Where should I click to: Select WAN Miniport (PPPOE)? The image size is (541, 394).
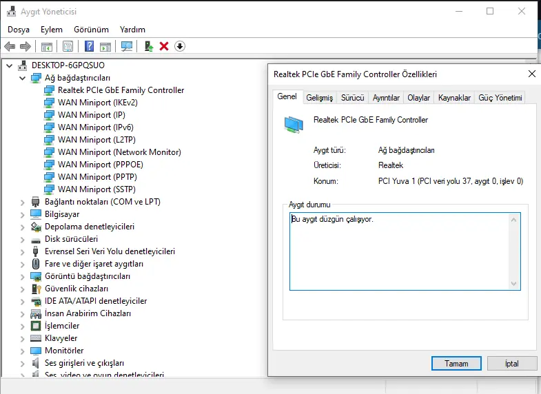tap(101, 165)
